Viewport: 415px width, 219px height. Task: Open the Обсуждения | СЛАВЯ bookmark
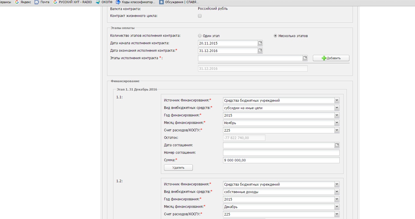[179, 2]
